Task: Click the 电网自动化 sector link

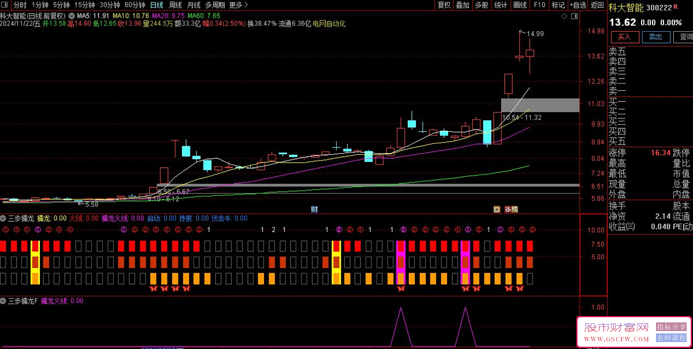Action: (x=329, y=24)
